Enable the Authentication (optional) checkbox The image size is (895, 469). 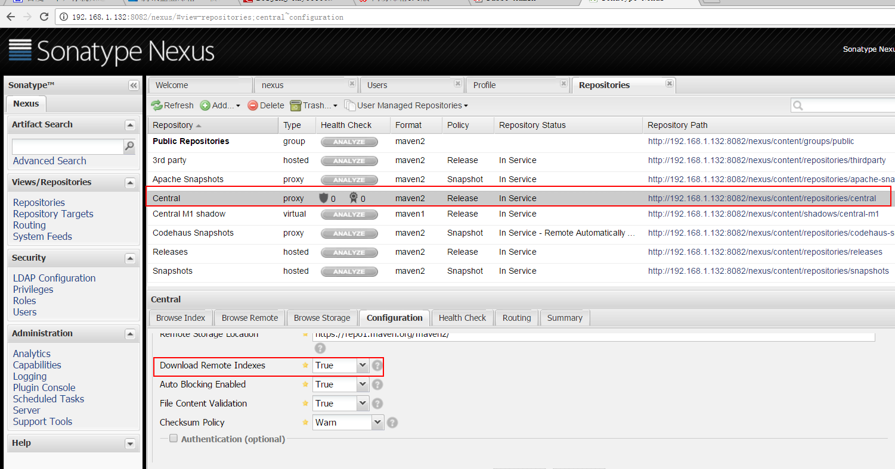174,438
